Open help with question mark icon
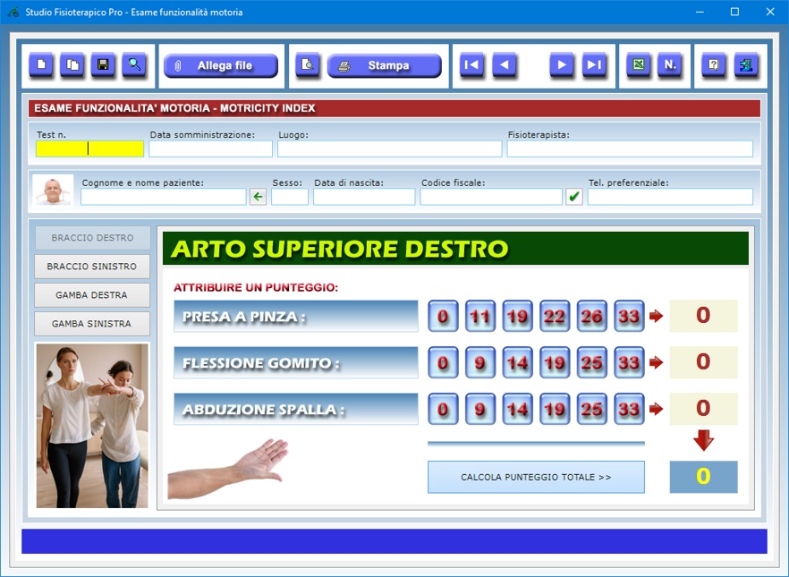 coord(714,65)
